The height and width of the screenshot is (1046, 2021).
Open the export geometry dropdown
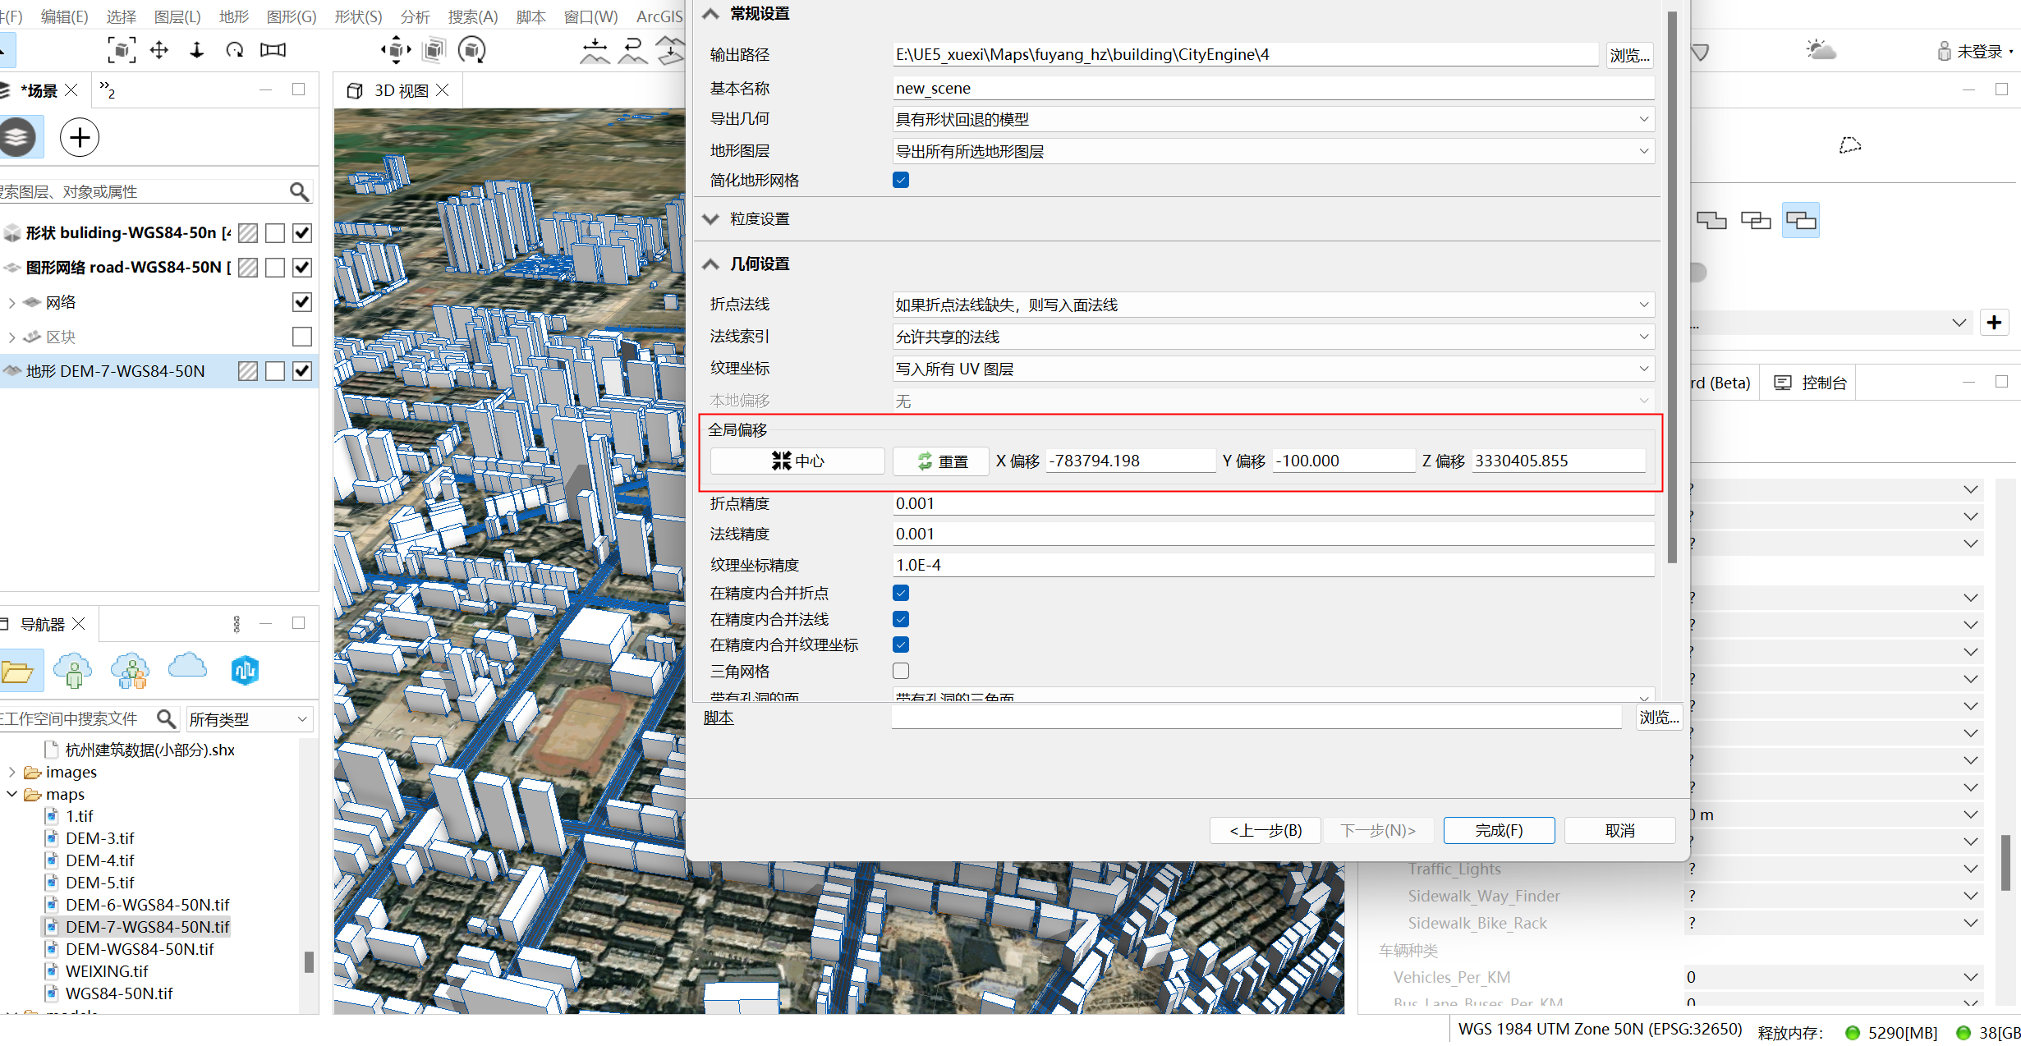(1272, 119)
